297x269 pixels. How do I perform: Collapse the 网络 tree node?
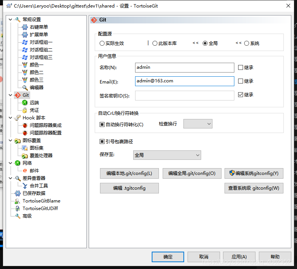[11, 163]
